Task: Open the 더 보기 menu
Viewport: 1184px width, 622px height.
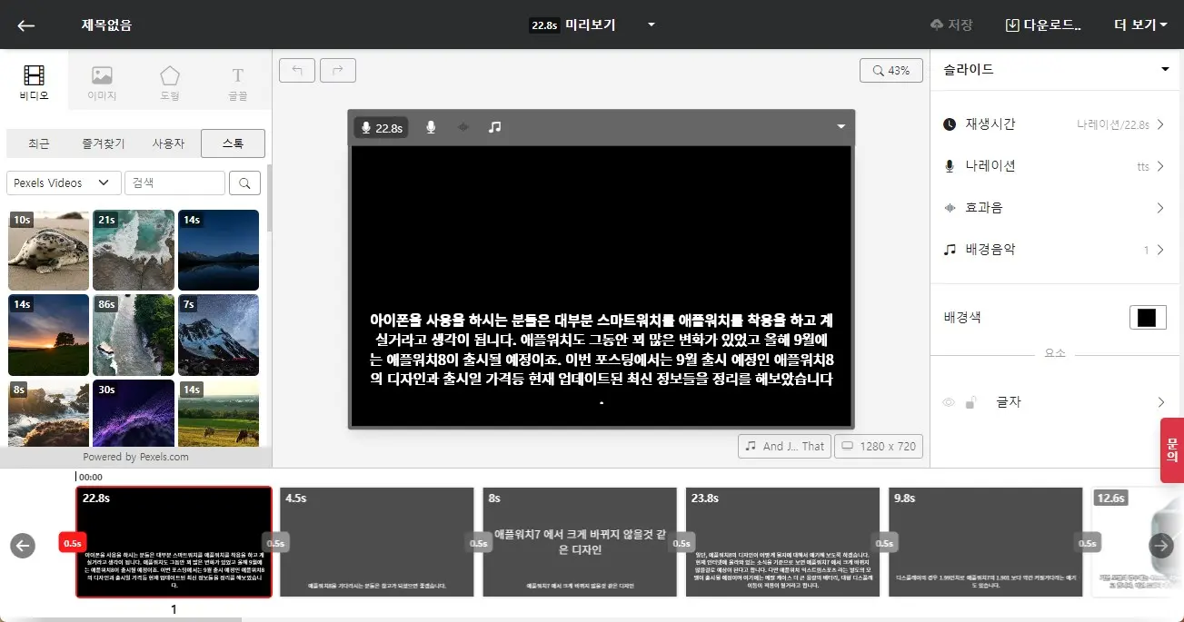Action: (x=1140, y=25)
